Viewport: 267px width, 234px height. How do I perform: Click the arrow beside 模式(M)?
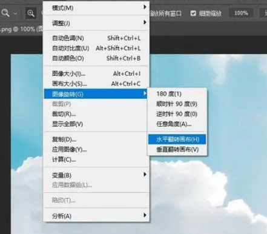tap(145, 7)
